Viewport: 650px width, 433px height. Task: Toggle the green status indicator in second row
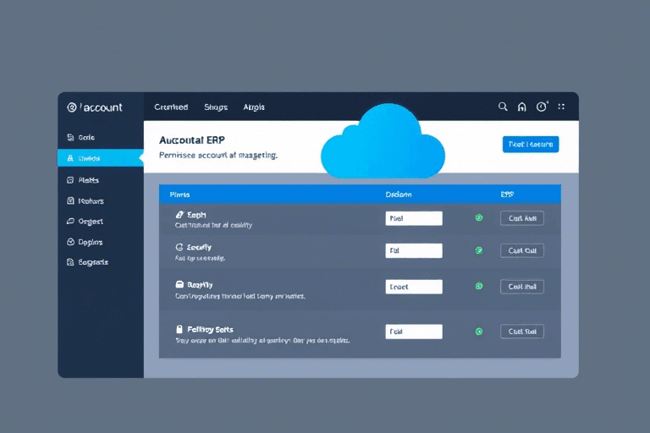pos(479,250)
